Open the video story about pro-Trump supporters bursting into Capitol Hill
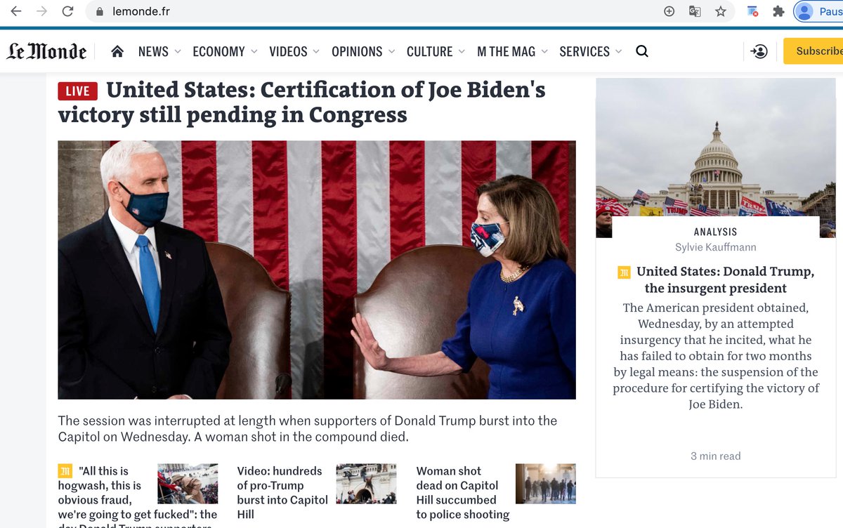Image resolution: width=843 pixels, height=528 pixels. pyautogui.click(x=282, y=492)
